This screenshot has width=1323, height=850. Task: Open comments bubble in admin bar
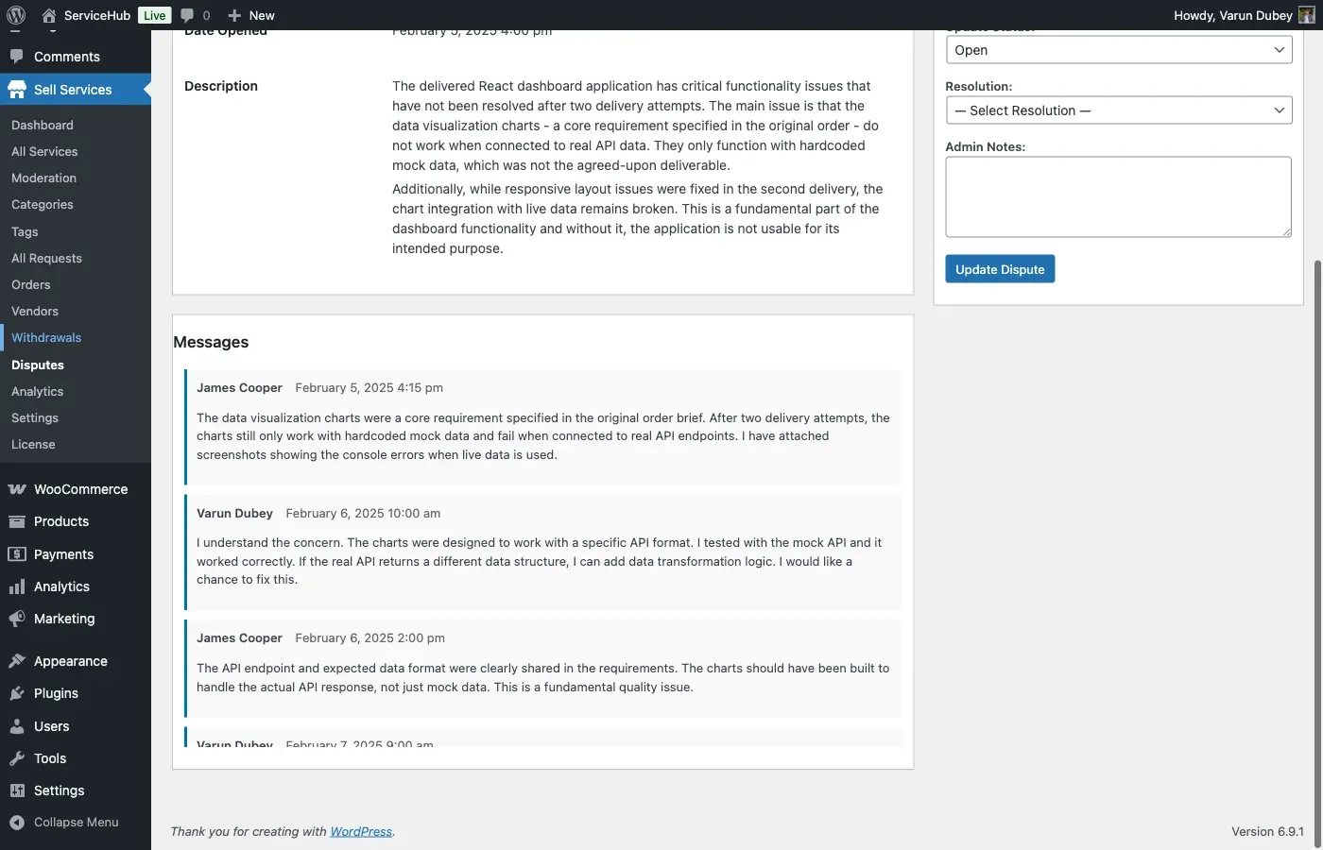point(187,15)
